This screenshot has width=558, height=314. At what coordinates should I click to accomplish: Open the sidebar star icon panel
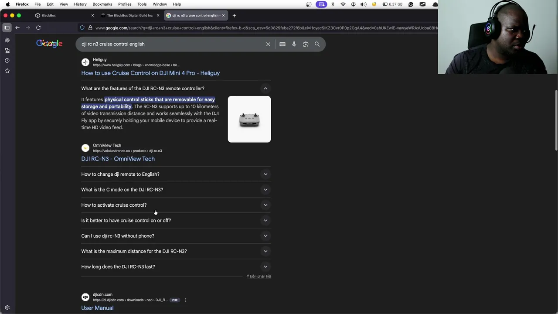tap(7, 71)
